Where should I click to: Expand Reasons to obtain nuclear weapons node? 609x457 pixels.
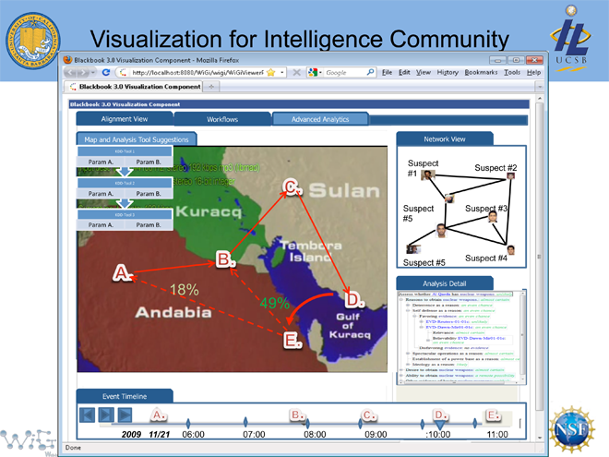[x=400, y=300]
